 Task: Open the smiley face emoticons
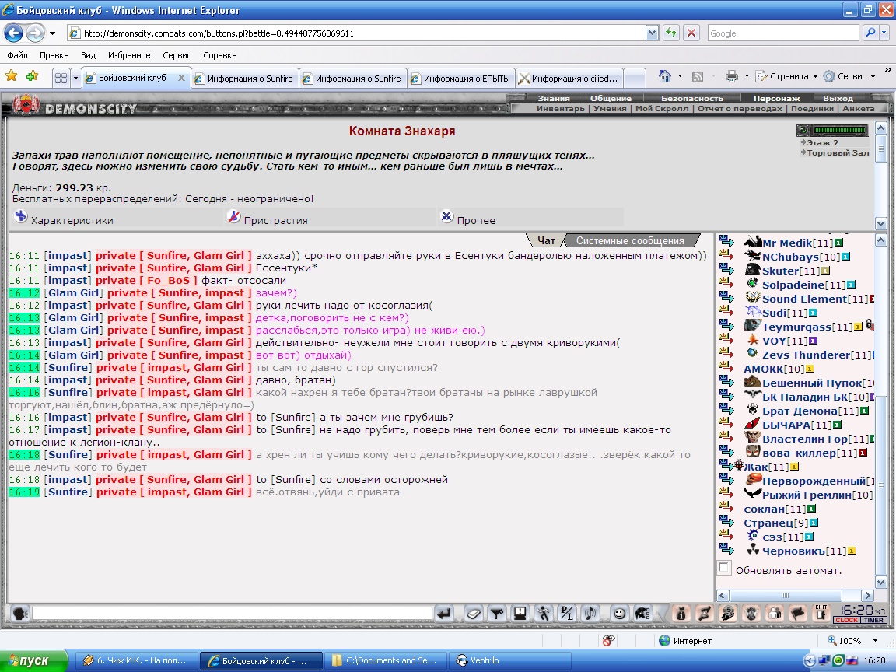[619, 614]
